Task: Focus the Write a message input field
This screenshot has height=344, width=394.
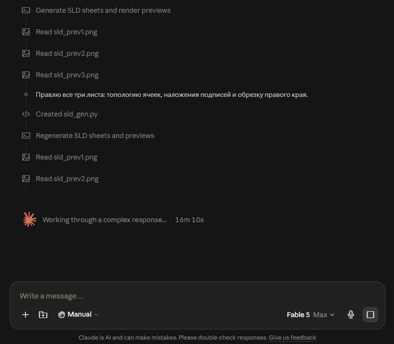Action: click(197, 296)
